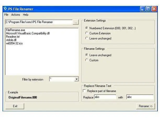160x120 pixels.
Task: Click the folder path input field
Action: point(39,22)
